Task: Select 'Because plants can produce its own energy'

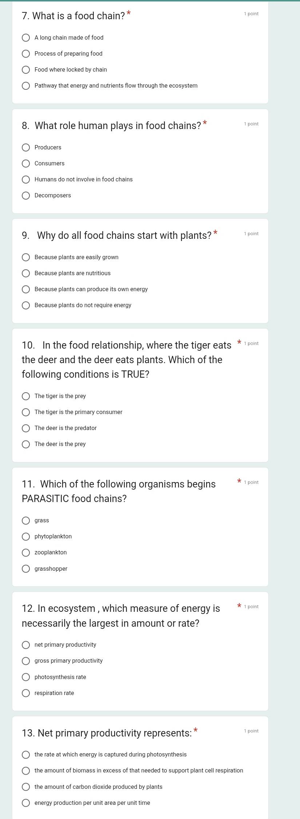Action: [x=26, y=289]
